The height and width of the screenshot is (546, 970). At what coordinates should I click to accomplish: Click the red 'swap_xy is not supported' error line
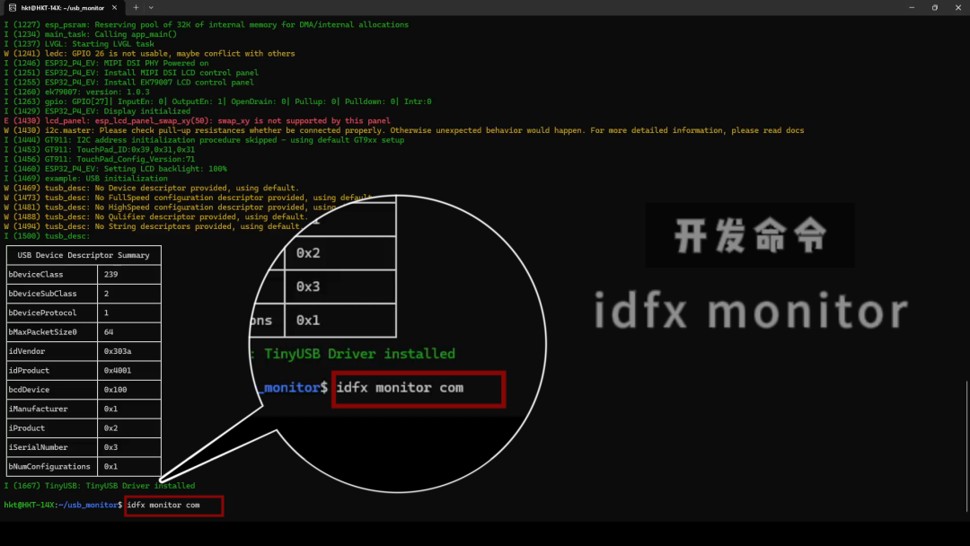click(x=197, y=120)
